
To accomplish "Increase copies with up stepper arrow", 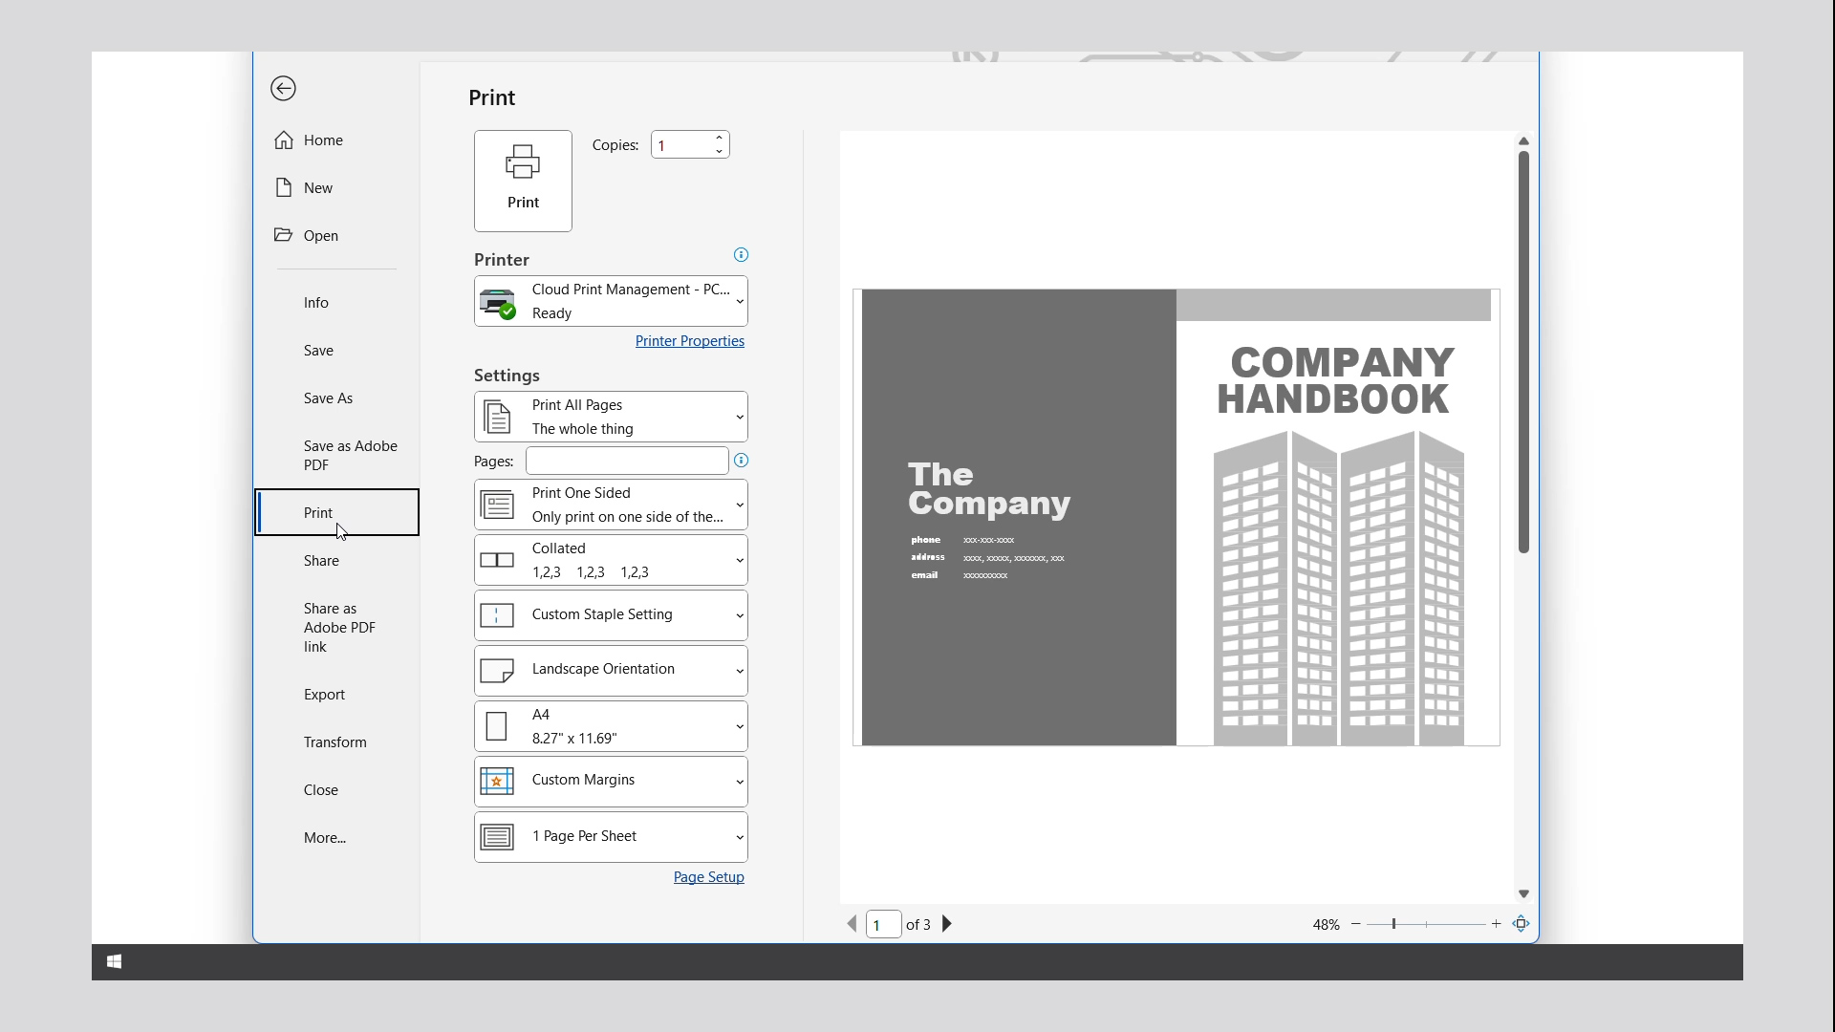I will point(720,138).
